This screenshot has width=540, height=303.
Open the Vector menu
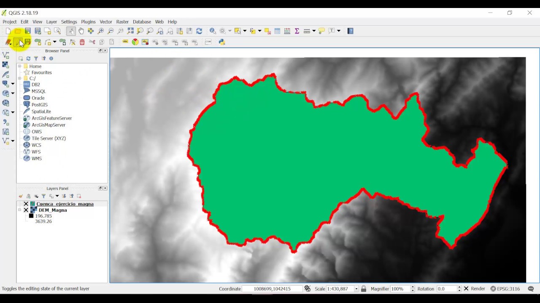coord(106,22)
